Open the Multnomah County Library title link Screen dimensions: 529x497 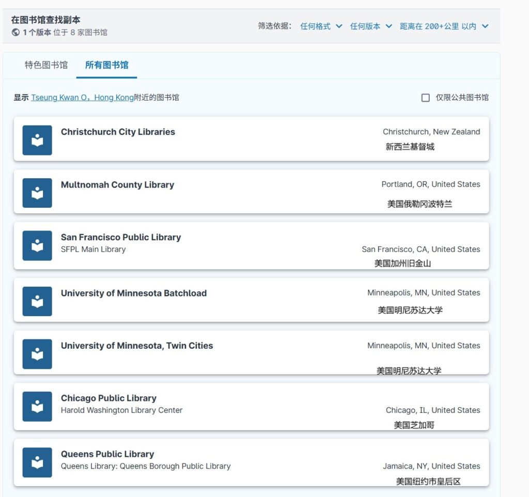click(x=117, y=184)
